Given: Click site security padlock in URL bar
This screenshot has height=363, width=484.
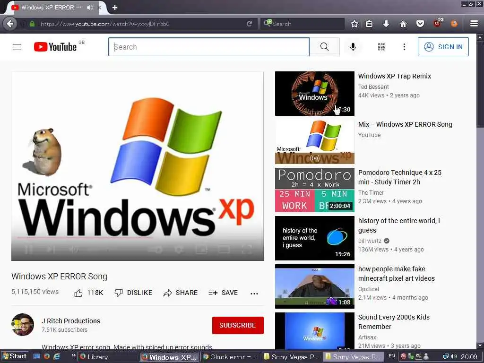Looking at the screenshot, I should 32,24.
